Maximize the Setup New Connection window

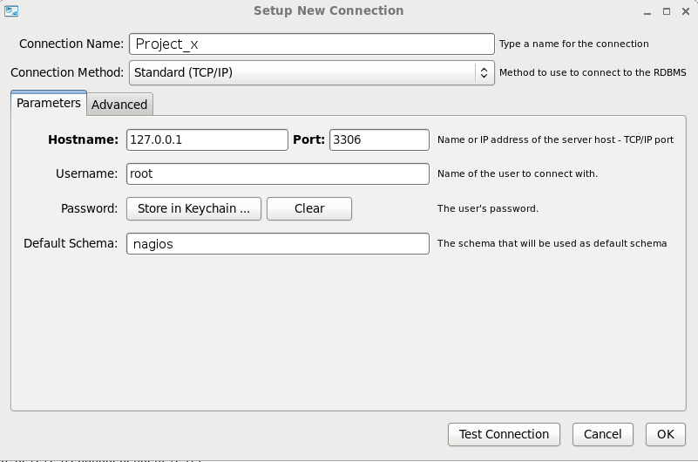(x=667, y=12)
